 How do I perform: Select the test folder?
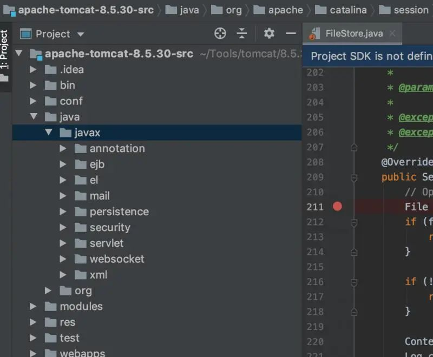coord(62,338)
